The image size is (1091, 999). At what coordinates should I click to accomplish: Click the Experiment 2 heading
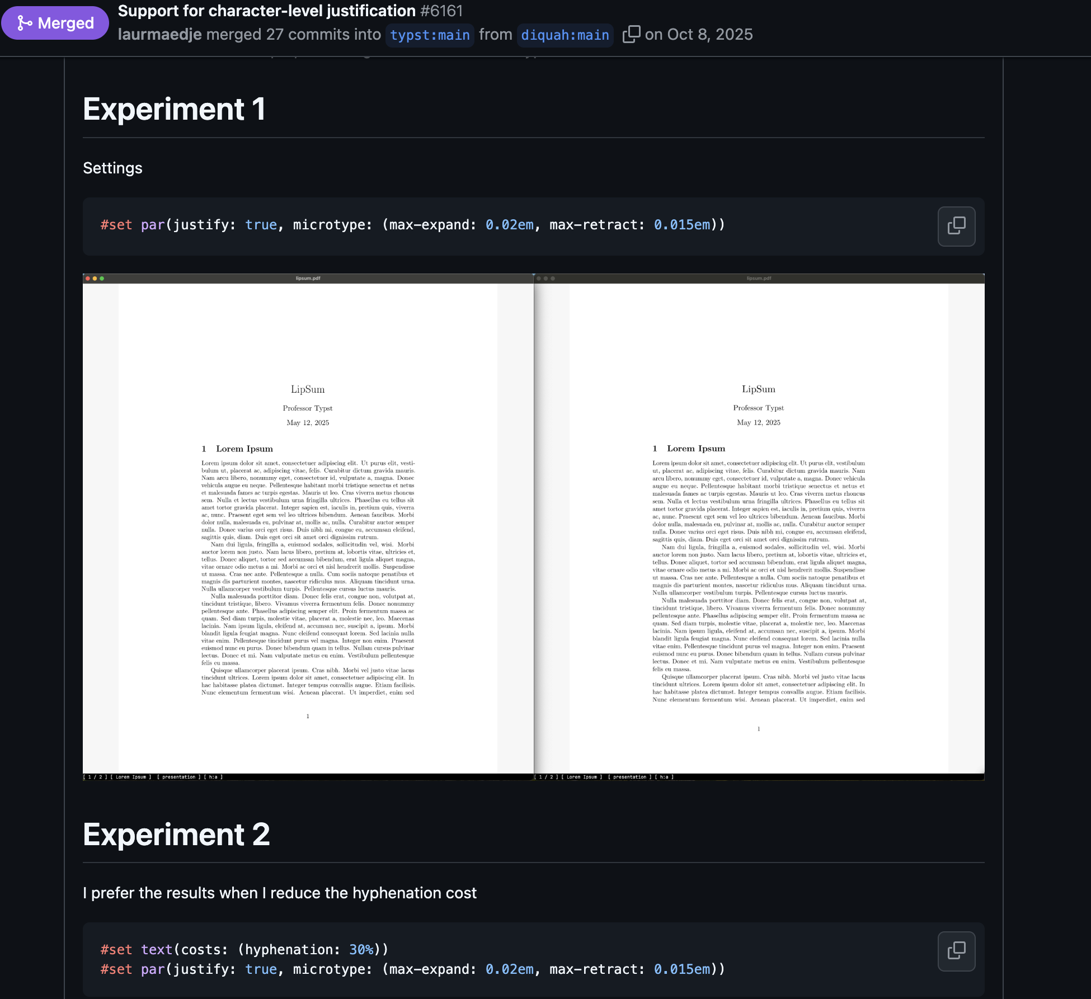coord(176,834)
